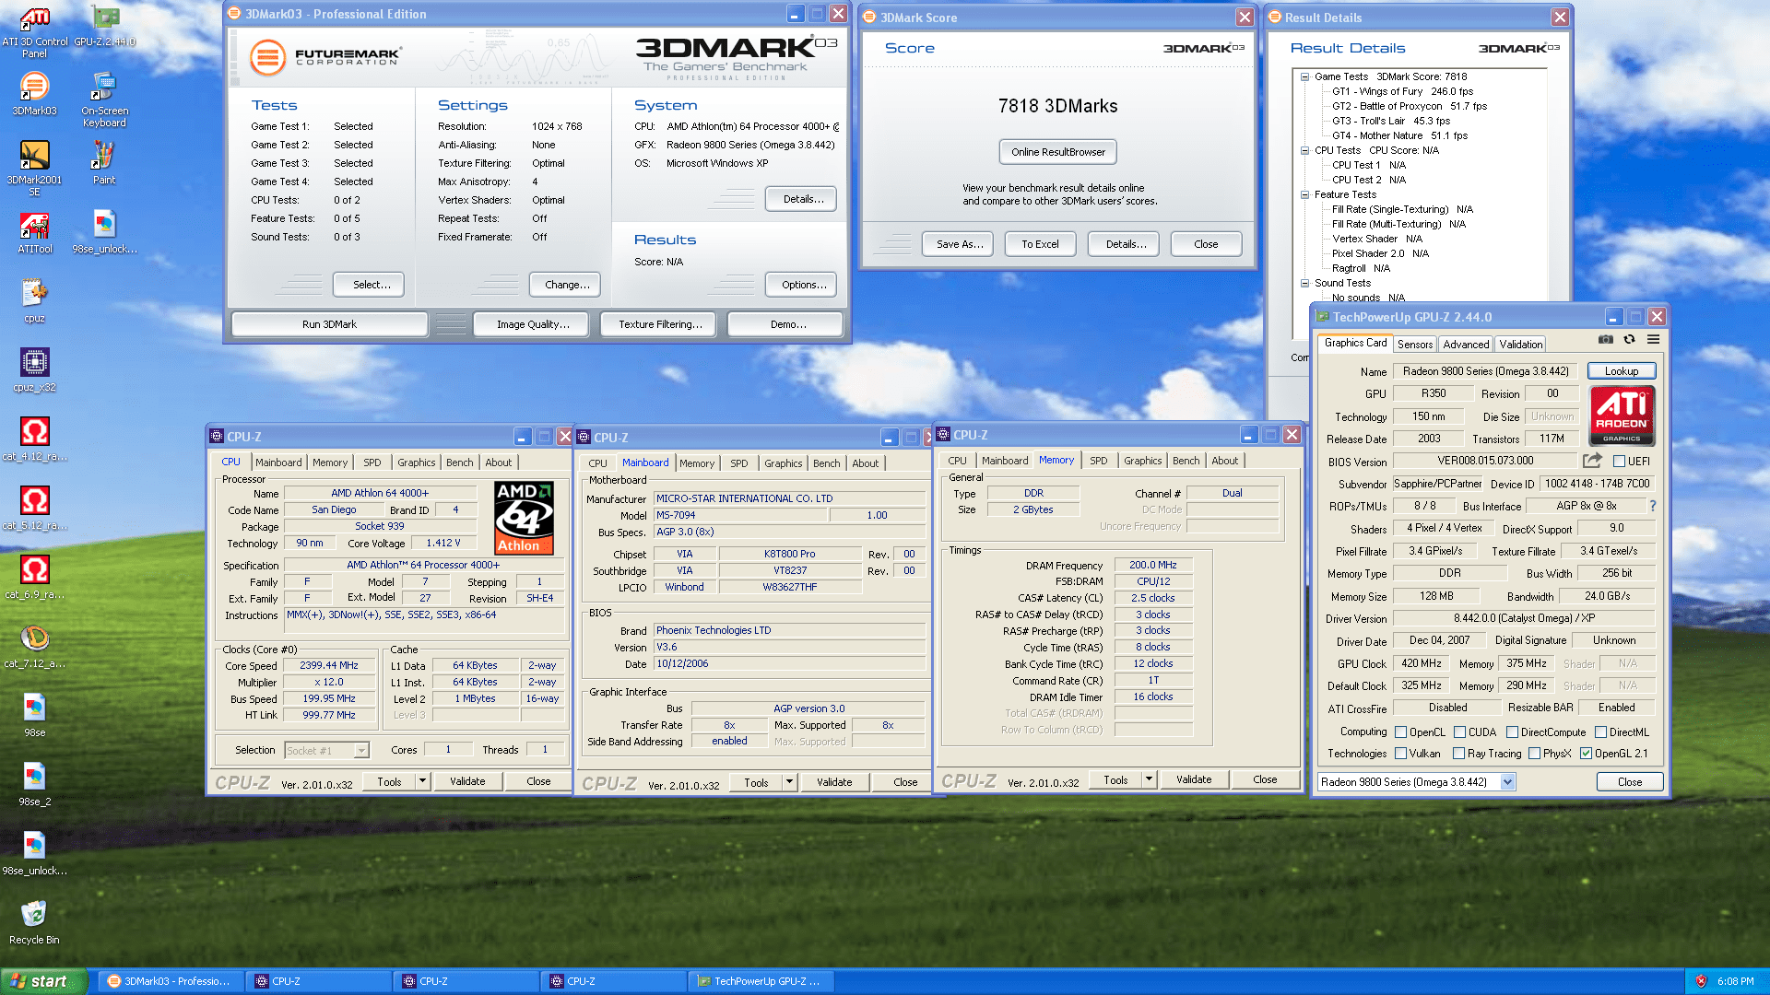This screenshot has height=995, width=1770.
Task: Switch to the Validation tab in GPU-Z
Action: (x=1520, y=345)
